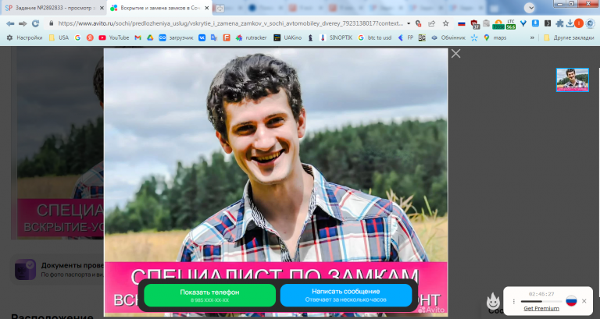Screen dimensions: 600x319
Task: Open the btc to usd bookmark
Action: [x=374, y=37]
